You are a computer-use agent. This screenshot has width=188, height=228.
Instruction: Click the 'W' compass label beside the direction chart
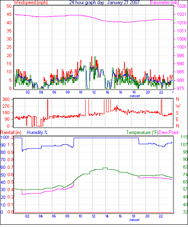(178, 106)
